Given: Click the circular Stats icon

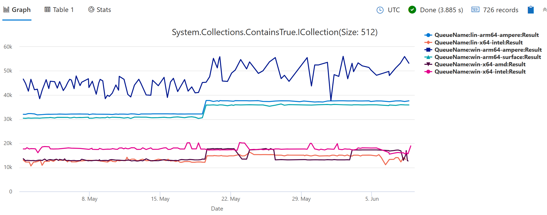Looking at the screenshot, I should click(x=91, y=9).
